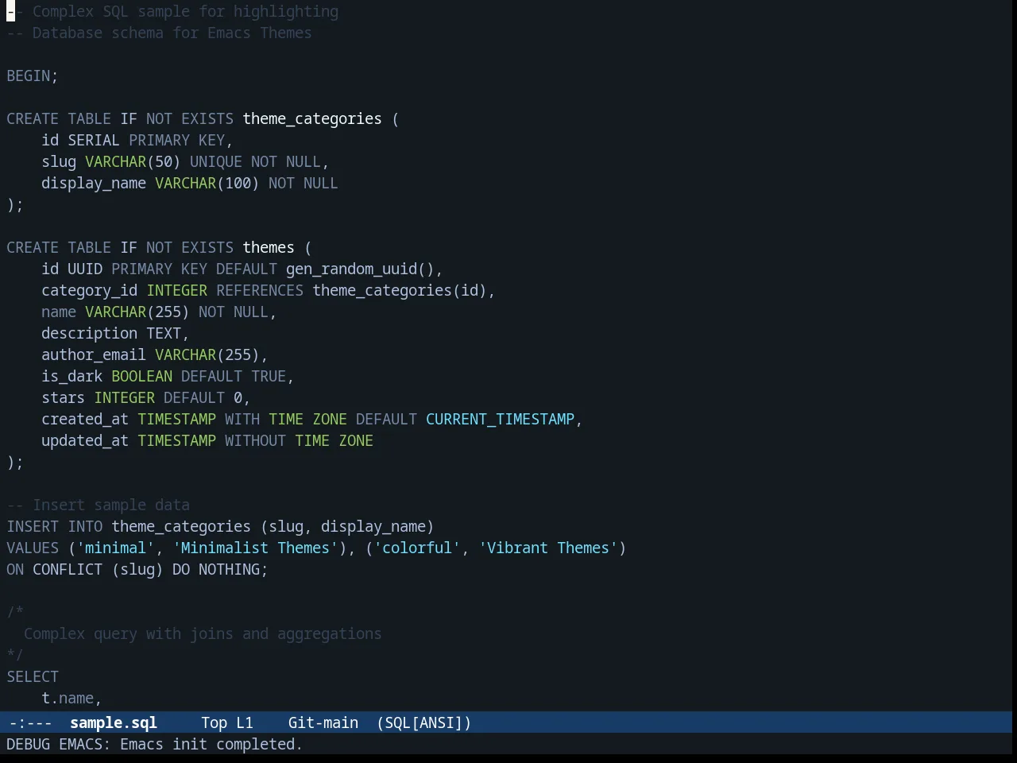This screenshot has height=763, width=1017.
Task: Click created_at column name
Action: [85, 419]
